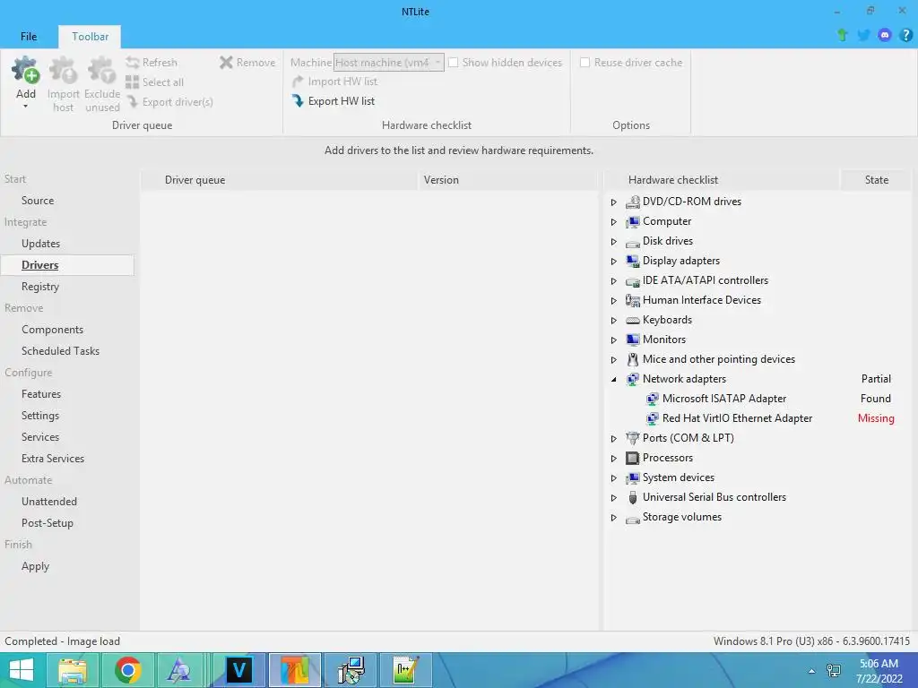The image size is (918, 688).
Task: Click Export driver(s) button
Action: tap(169, 102)
